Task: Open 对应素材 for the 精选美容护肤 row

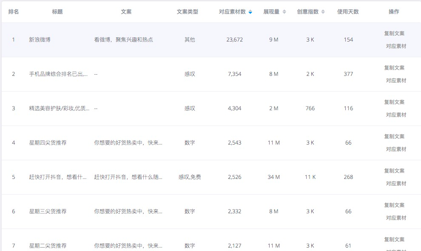Action: coord(396,115)
